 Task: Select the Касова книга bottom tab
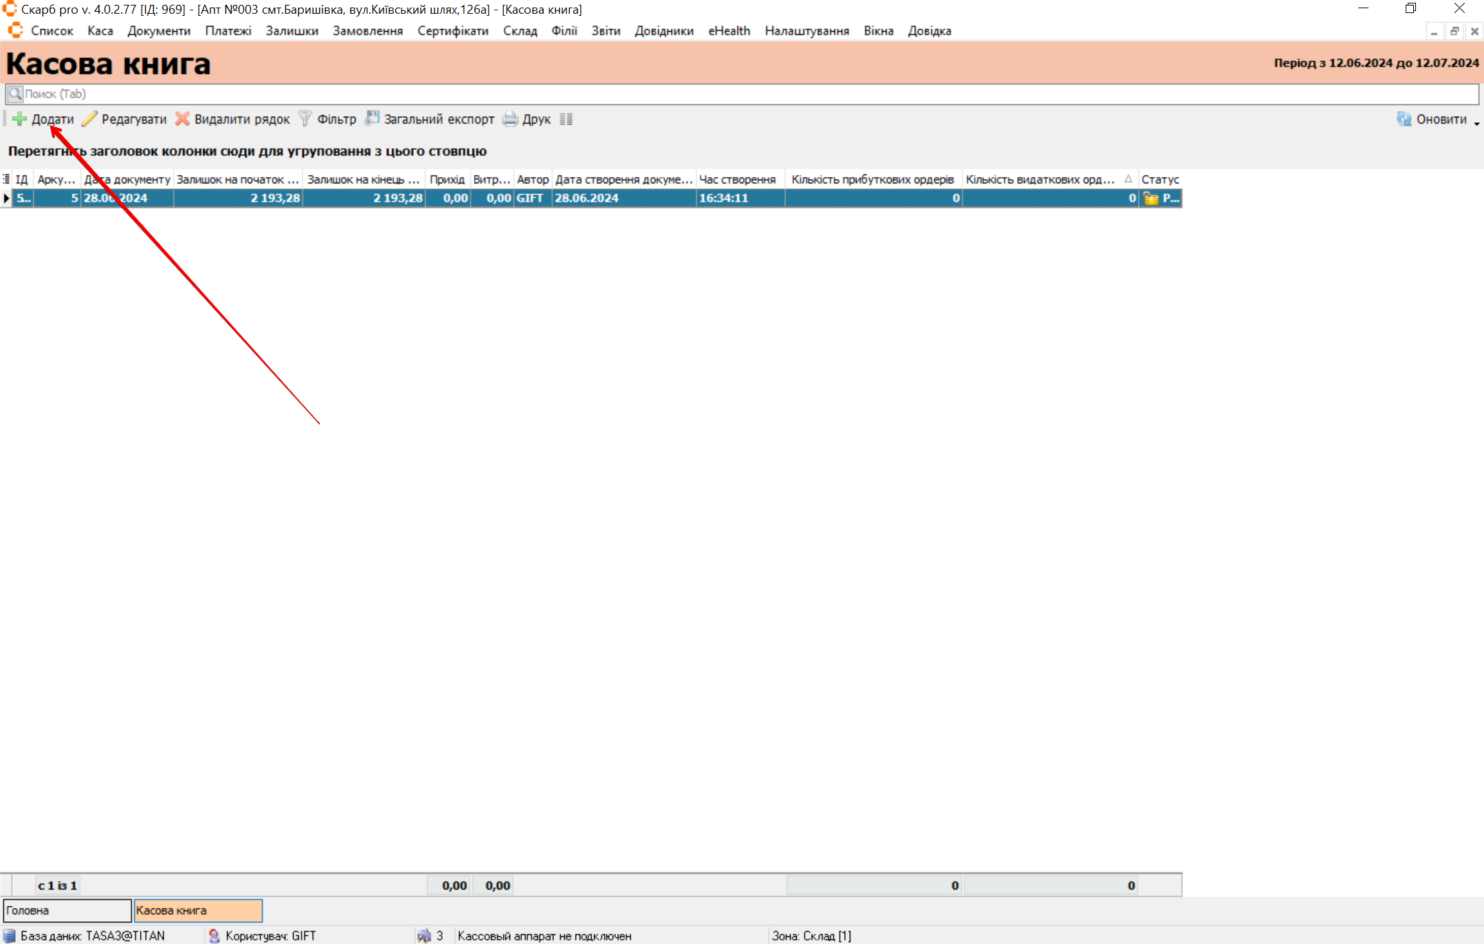coord(198,910)
